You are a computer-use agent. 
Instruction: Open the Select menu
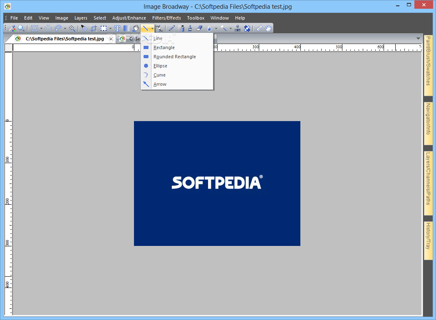click(x=99, y=18)
